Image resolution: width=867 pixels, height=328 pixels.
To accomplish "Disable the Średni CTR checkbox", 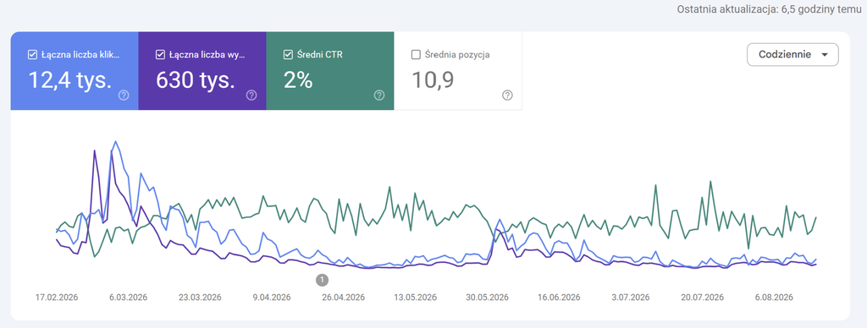I will (x=288, y=55).
